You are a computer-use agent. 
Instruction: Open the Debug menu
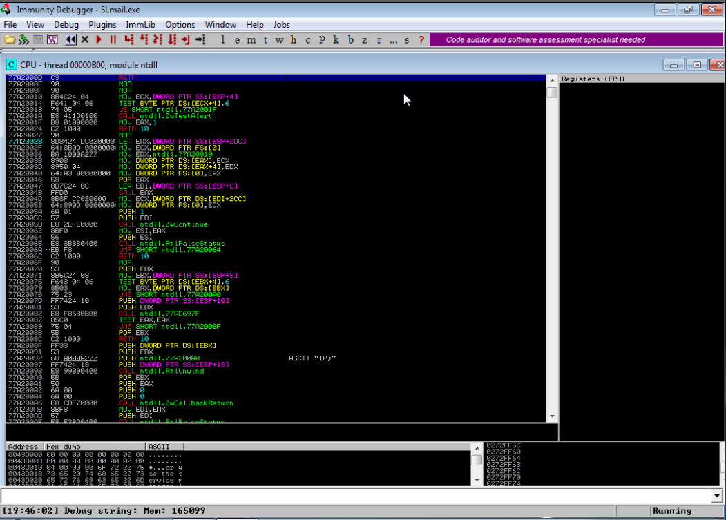click(x=66, y=25)
